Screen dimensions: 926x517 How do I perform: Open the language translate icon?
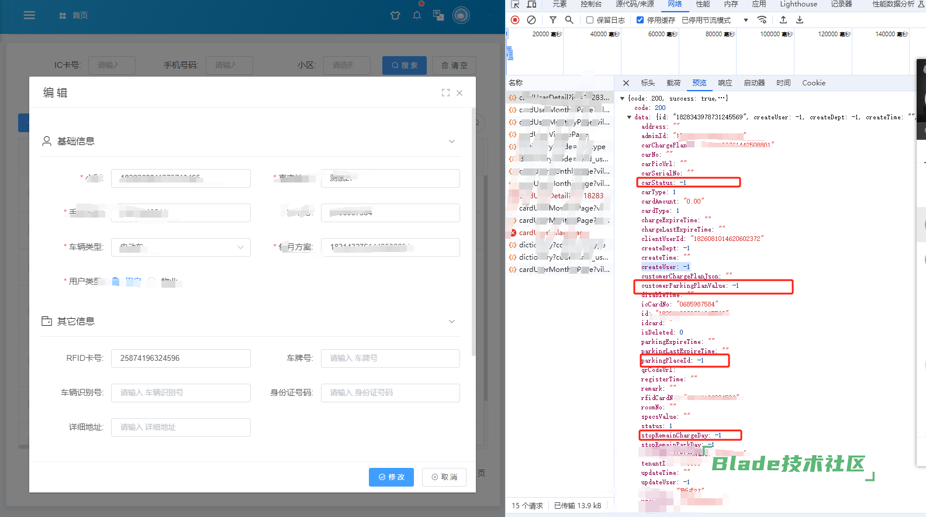(438, 15)
